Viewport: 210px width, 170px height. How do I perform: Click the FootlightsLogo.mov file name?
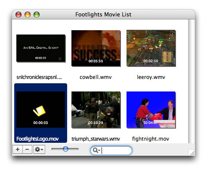[x=37, y=139]
